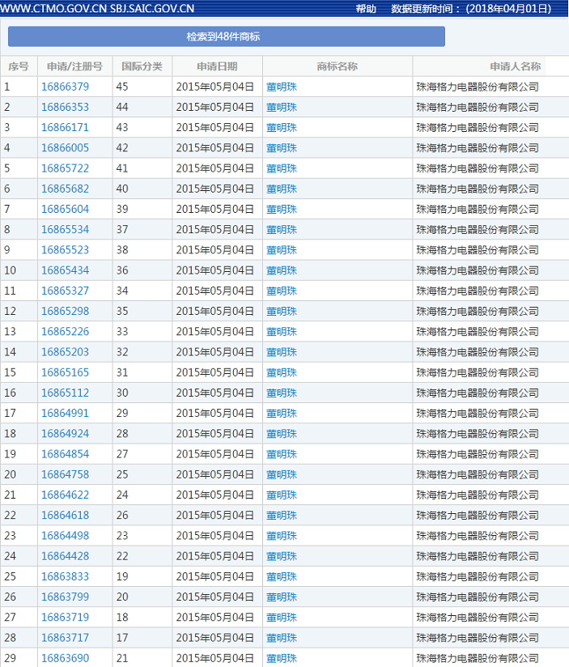Open application number 16863690
Viewport: 569px width, 667px height.
[65, 657]
